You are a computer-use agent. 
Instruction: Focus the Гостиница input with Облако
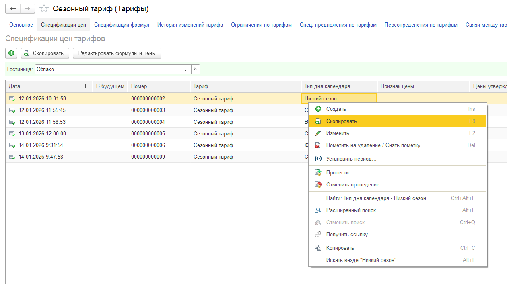coord(109,69)
